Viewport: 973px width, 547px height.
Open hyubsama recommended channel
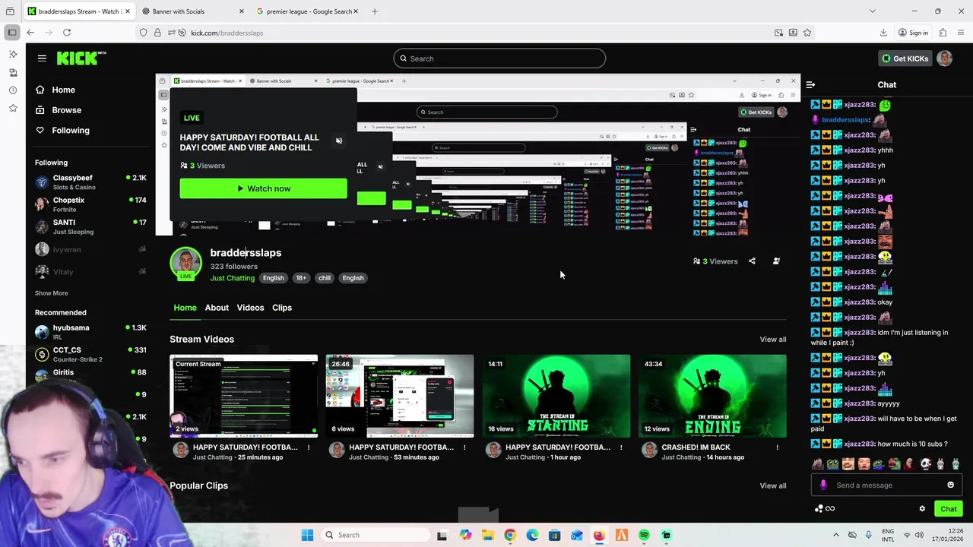(x=90, y=332)
